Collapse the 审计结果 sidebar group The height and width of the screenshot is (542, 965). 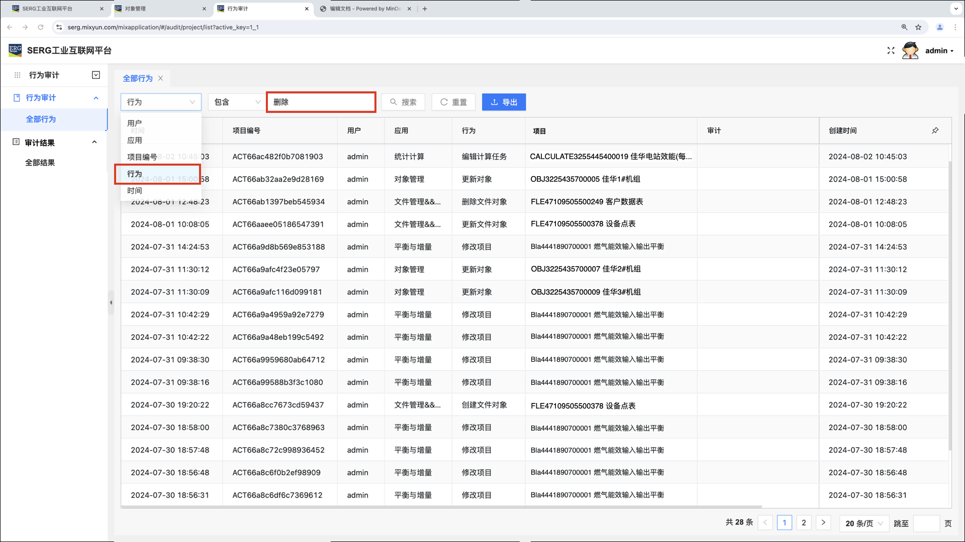pos(94,143)
